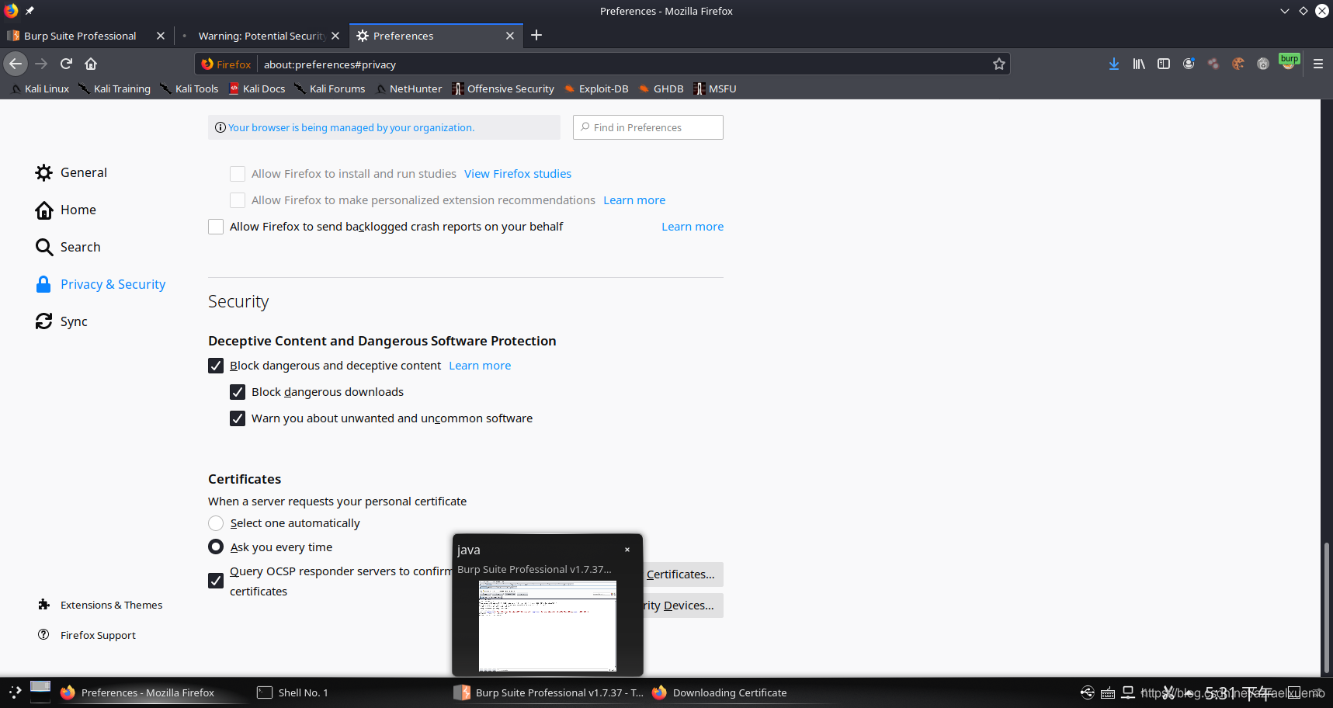Open the Sync preferences category
Screen dimensions: 1333x708
(x=61, y=321)
